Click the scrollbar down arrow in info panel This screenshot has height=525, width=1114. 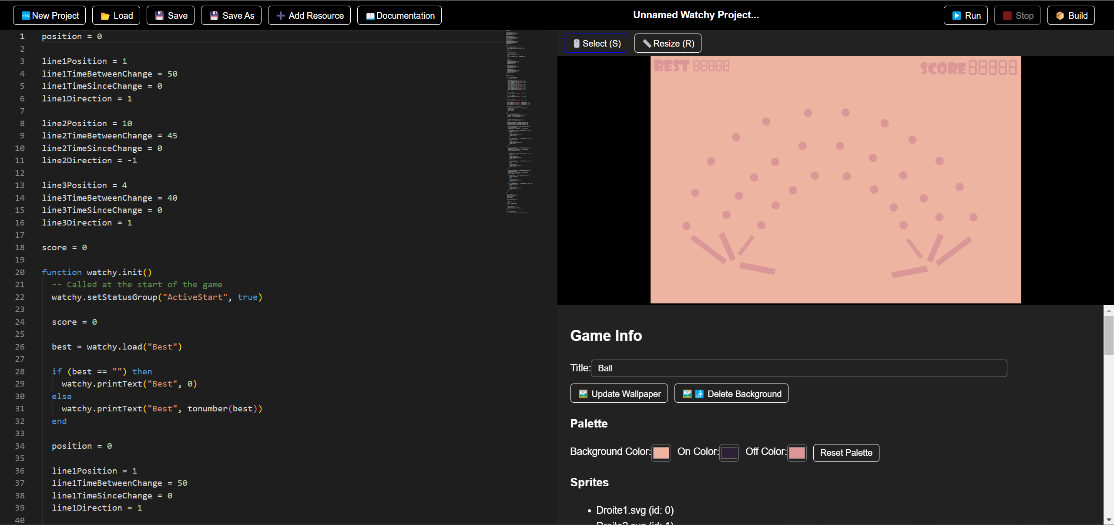pyautogui.click(x=1109, y=520)
